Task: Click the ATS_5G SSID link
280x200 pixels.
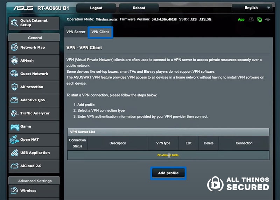Action: tap(205, 19)
